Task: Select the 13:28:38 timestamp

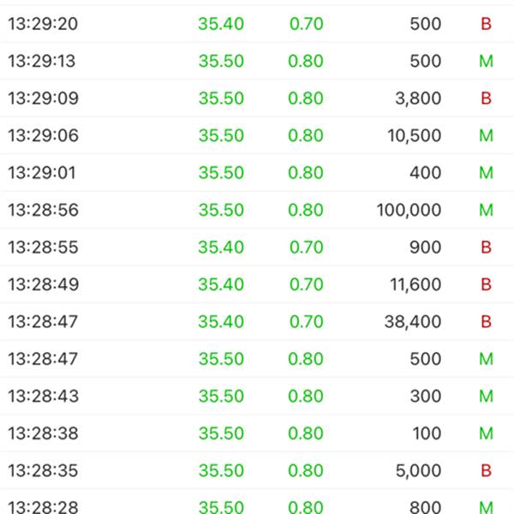Action: click(43, 433)
